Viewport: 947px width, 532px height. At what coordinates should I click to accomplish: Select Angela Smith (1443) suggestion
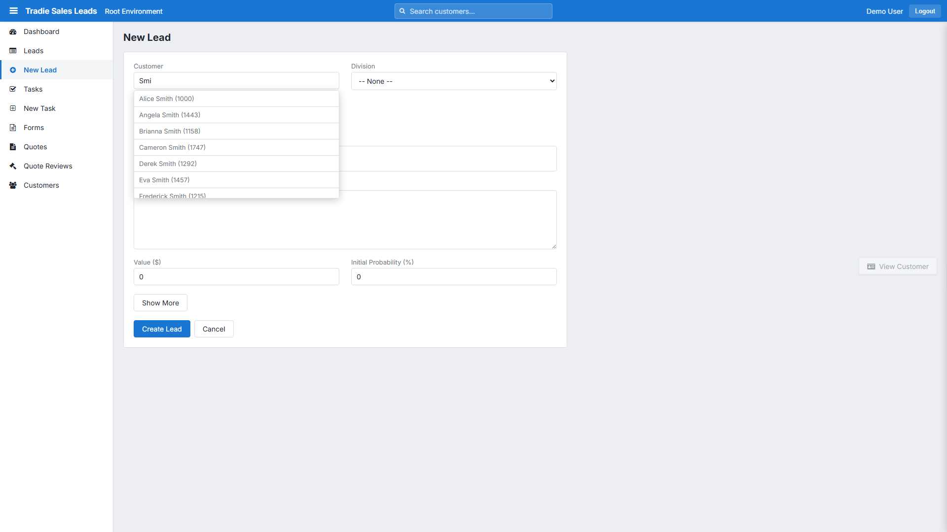click(236, 115)
